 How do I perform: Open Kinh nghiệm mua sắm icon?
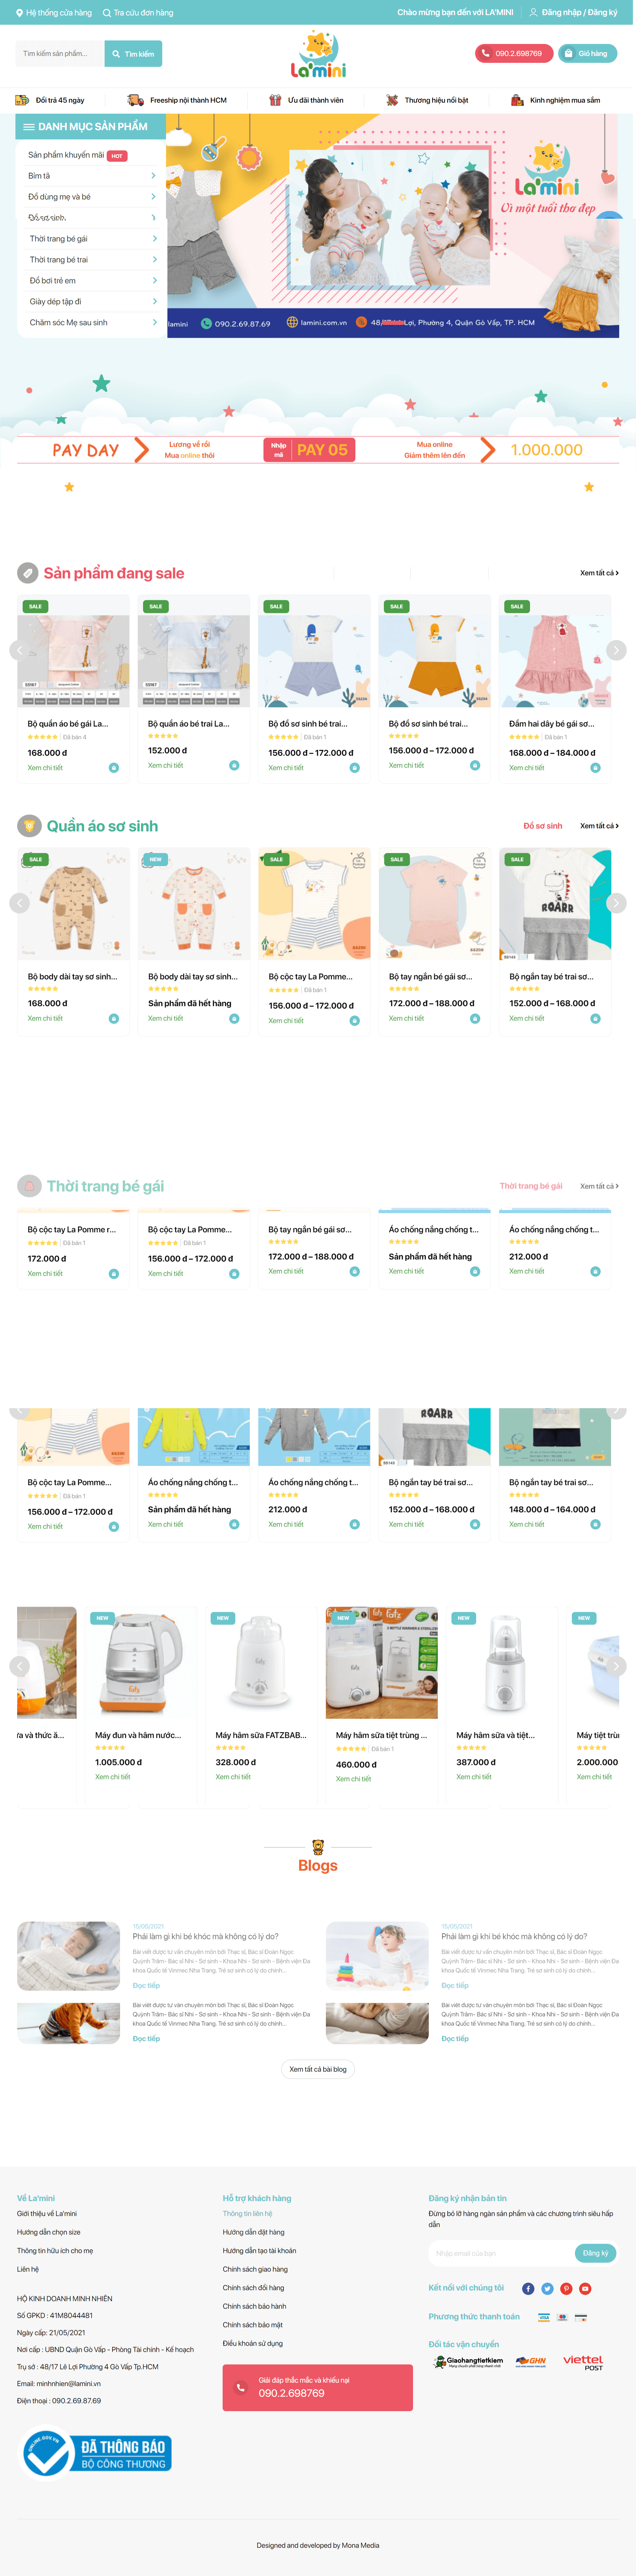(x=517, y=100)
